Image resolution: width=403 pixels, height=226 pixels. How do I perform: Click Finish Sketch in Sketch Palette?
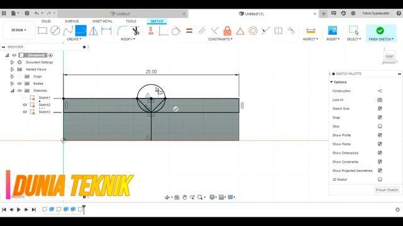pos(387,190)
